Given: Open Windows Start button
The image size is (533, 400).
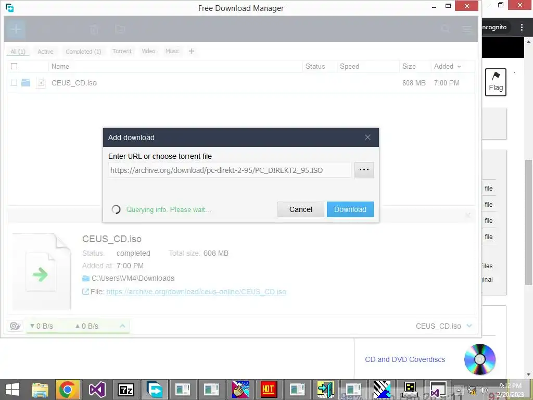Looking at the screenshot, I should pyautogui.click(x=12, y=390).
